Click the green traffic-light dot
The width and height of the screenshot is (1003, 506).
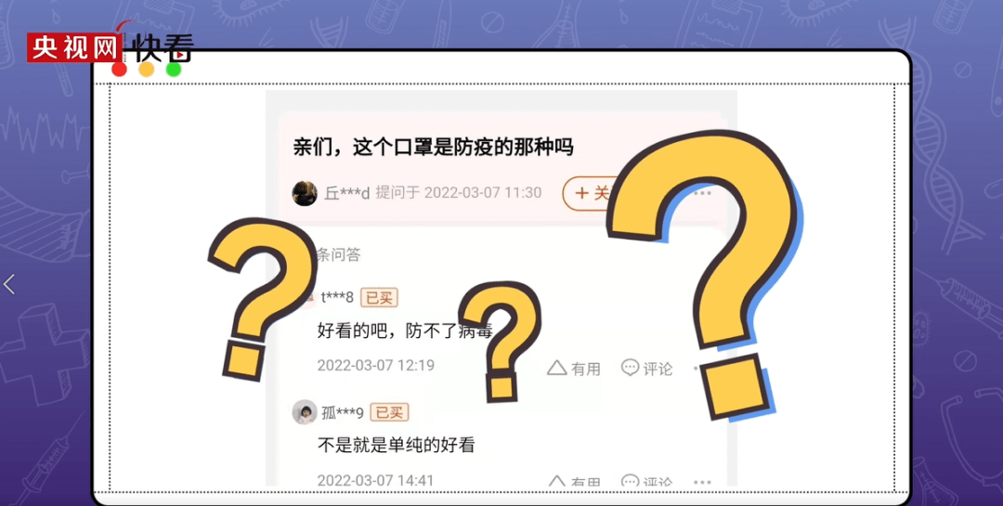(x=174, y=69)
